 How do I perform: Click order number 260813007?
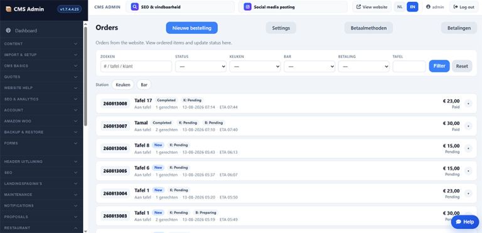(115, 126)
